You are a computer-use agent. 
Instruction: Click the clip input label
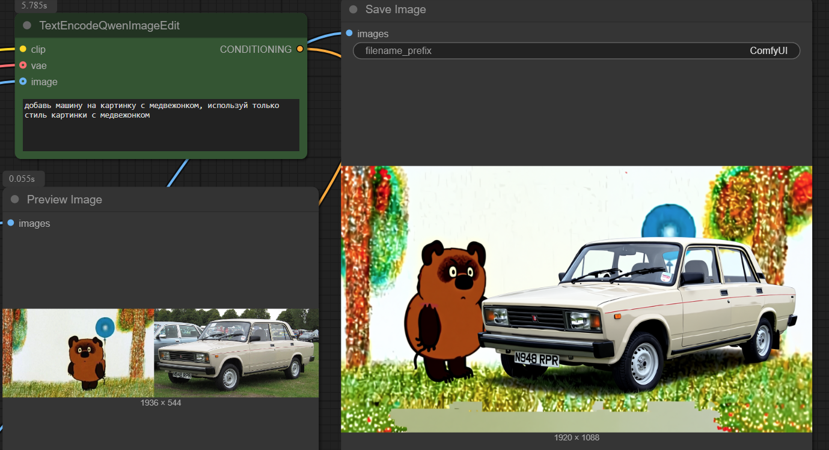38,49
